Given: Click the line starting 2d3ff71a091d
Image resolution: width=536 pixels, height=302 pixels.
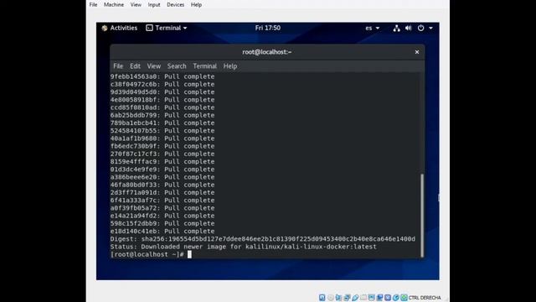Looking at the screenshot, I should point(162,193).
